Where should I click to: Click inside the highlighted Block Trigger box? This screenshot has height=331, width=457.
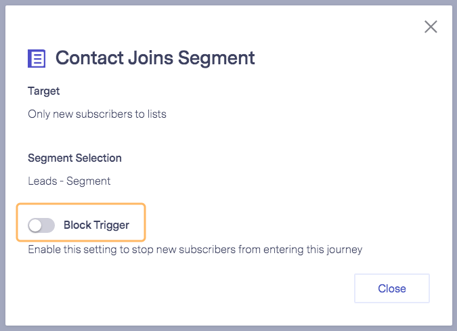click(x=81, y=222)
